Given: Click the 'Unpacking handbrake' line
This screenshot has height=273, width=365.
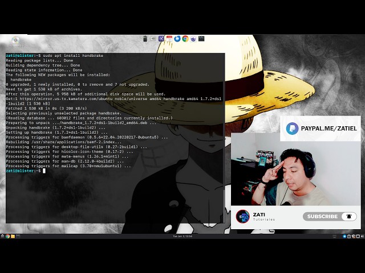Looking at the screenshot, I should (55, 127).
